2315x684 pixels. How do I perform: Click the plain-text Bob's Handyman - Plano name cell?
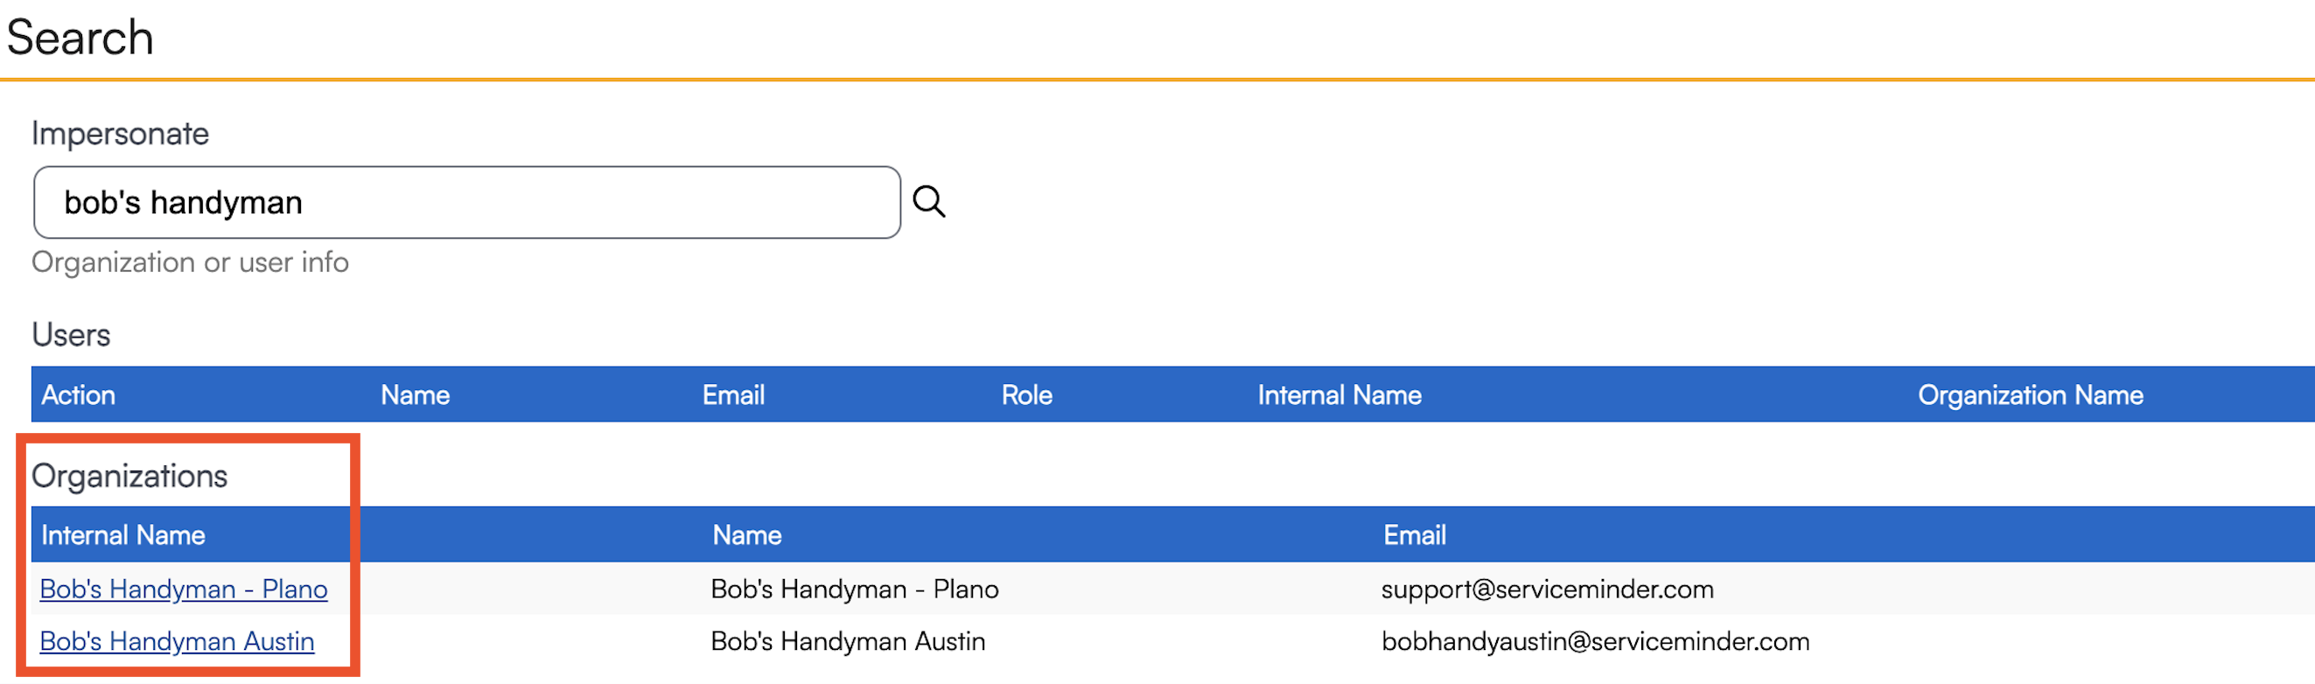point(854,589)
